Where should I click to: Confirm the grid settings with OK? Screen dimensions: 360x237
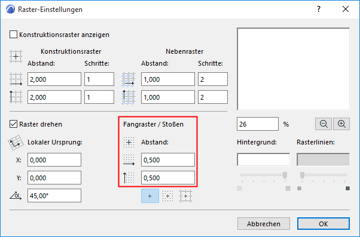[x=324, y=223]
